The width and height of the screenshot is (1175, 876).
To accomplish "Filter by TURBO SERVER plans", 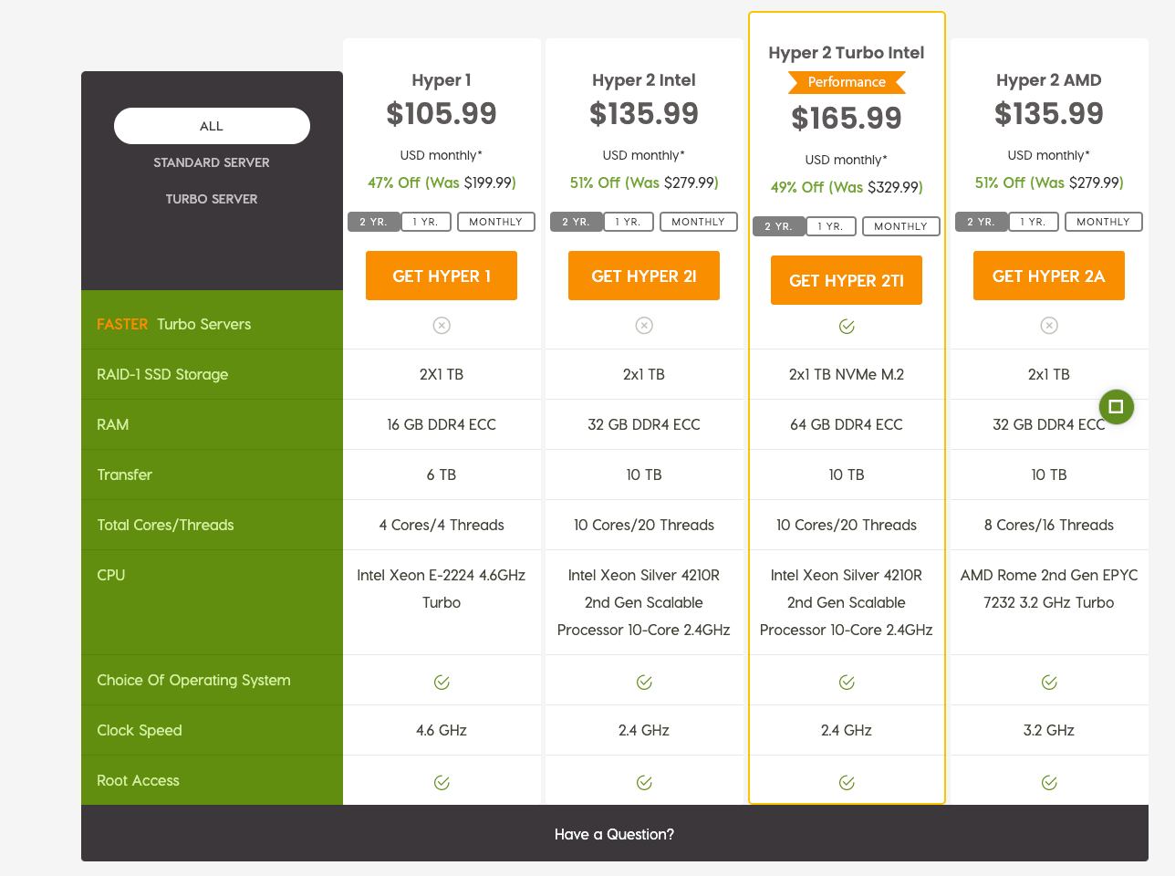I will click(212, 199).
